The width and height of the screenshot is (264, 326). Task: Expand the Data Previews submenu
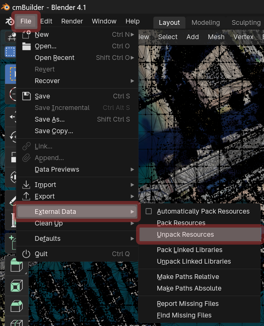77,169
